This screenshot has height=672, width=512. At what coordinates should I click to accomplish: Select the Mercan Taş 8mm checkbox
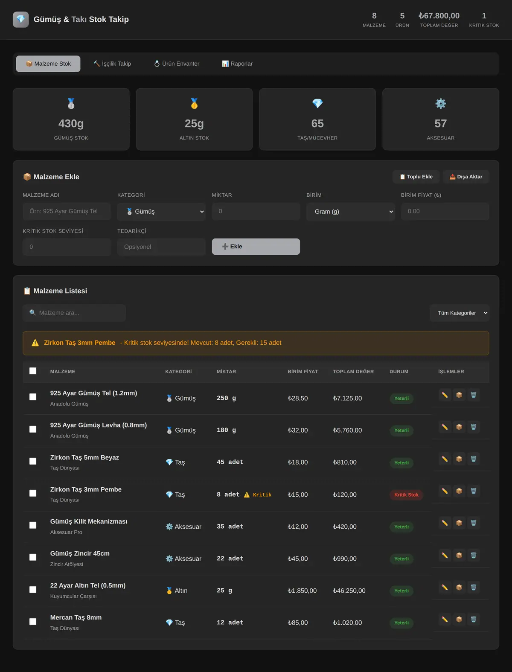pyautogui.click(x=33, y=622)
